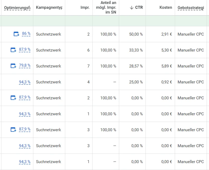Open the 94,3 % link in the 25,00 % CTR row
The height and width of the screenshot is (170, 209).
pos(24,82)
